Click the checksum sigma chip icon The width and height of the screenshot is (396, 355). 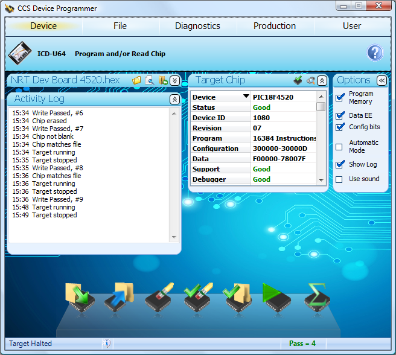(x=316, y=298)
